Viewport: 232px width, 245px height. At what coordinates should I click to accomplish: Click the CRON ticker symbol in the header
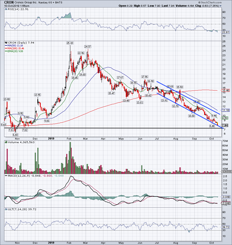point(9,2)
